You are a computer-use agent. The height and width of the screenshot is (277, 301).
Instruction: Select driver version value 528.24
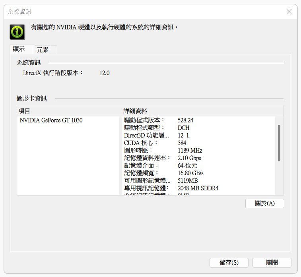pyautogui.click(x=185, y=120)
